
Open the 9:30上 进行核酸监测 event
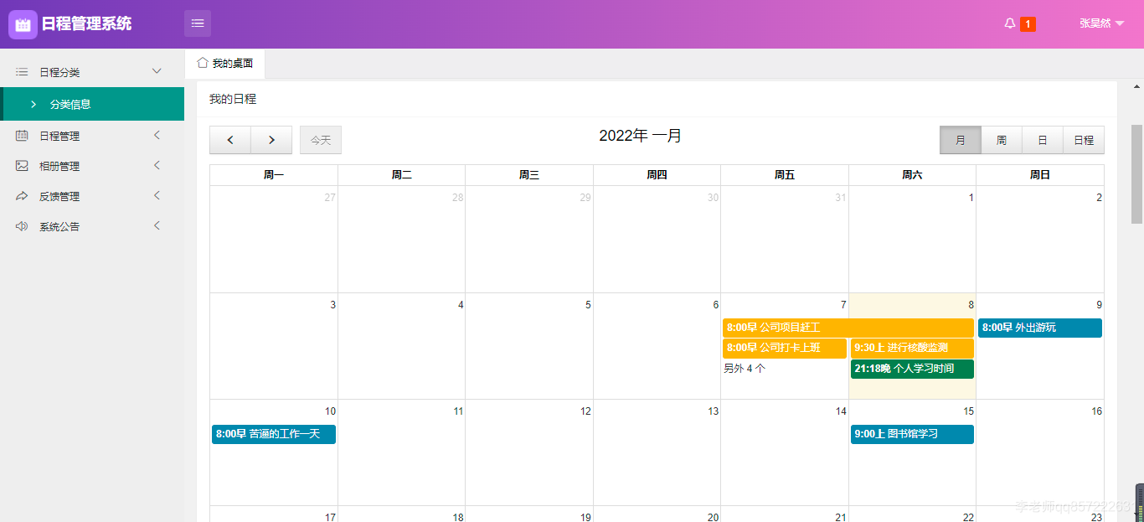[912, 348]
